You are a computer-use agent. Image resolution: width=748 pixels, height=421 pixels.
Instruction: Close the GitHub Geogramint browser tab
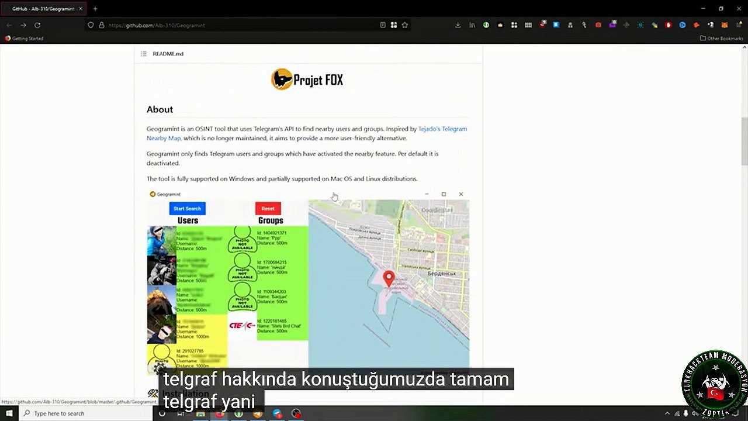(x=79, y=9)
